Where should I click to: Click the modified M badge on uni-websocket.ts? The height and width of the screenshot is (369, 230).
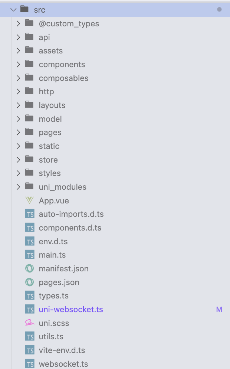(x=219, y=309)
